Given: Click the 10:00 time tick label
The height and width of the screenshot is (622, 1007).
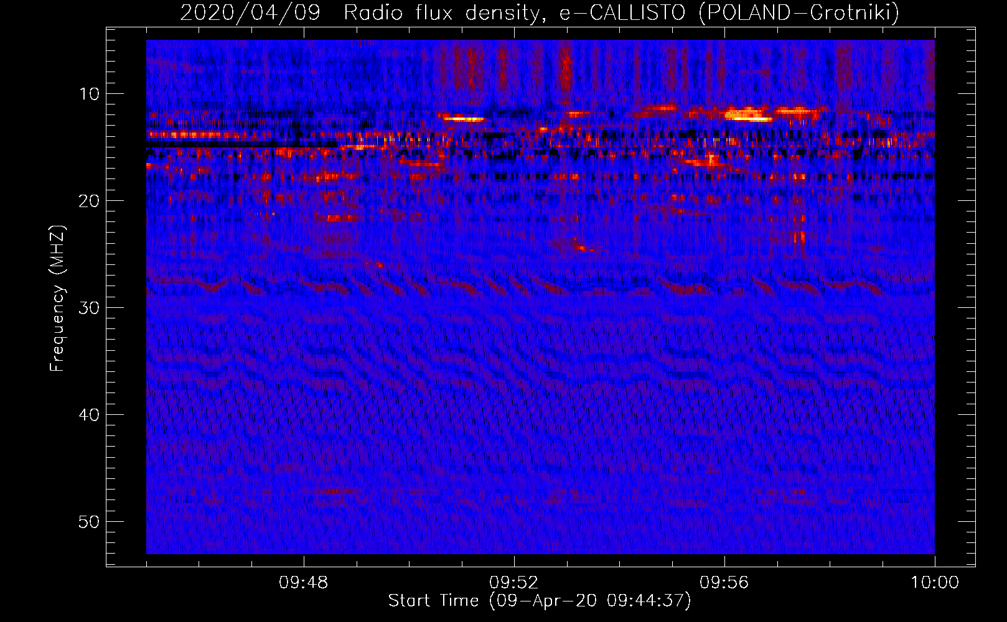Looking at the screenshot, I should point(935,583).
